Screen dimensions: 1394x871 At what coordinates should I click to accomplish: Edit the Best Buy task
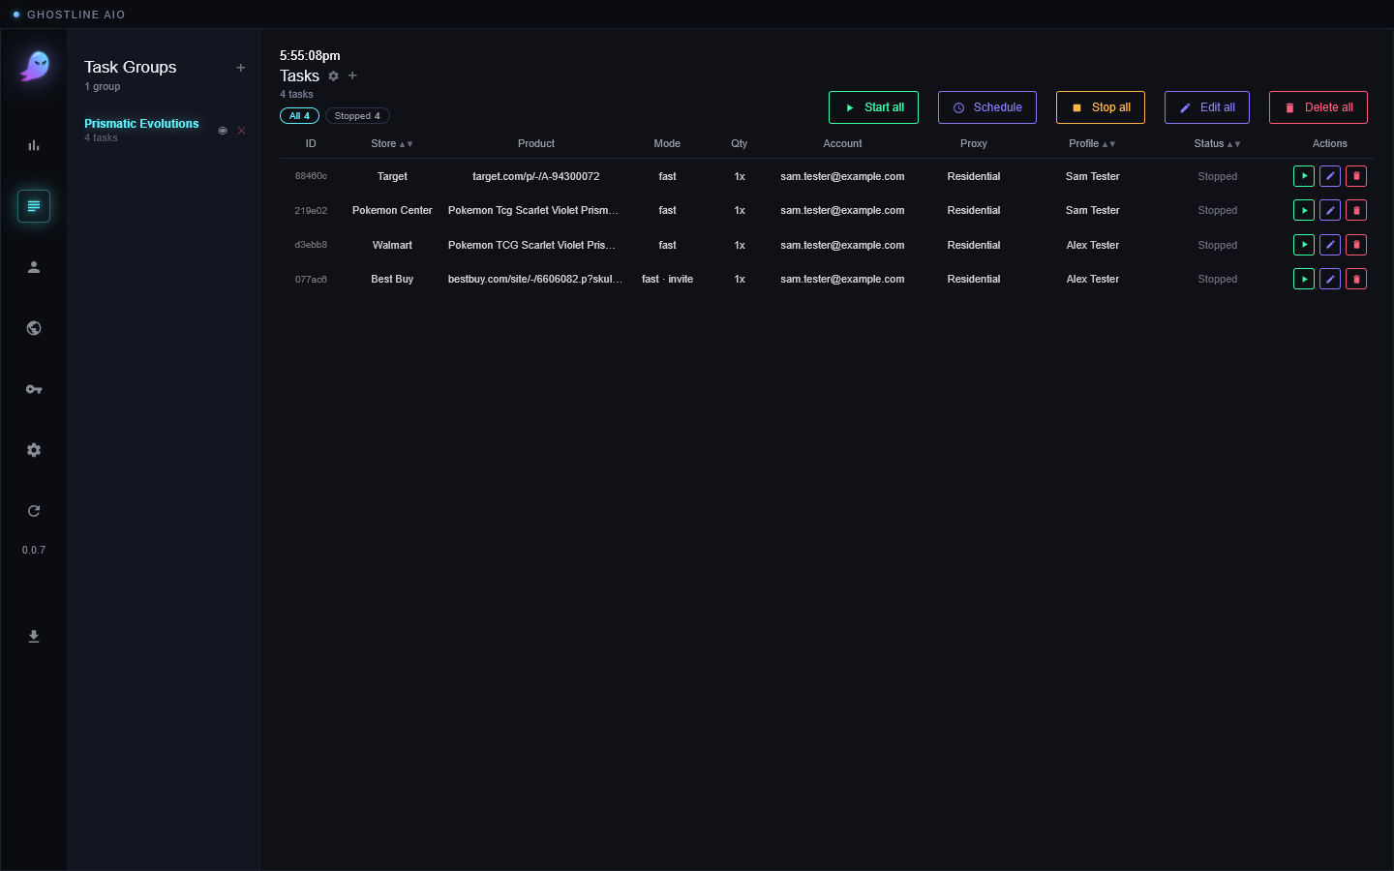pyautogui.click(x=1330, y=279)
